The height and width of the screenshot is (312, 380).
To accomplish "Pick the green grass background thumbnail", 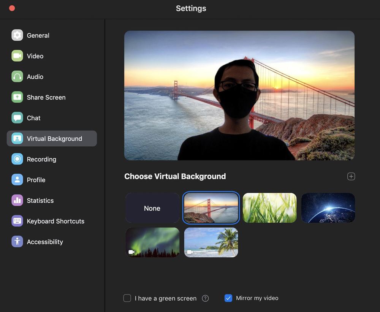I will [269, 208].
